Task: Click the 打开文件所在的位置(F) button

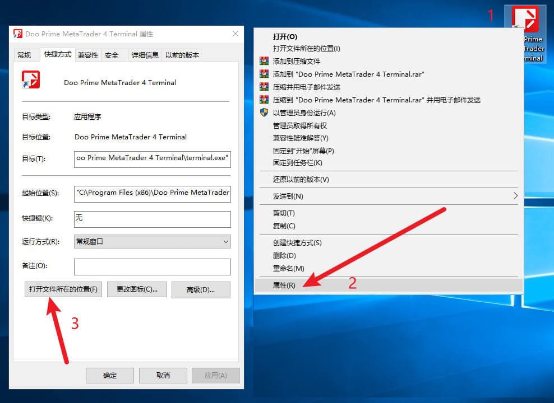Action: point(63,289)
